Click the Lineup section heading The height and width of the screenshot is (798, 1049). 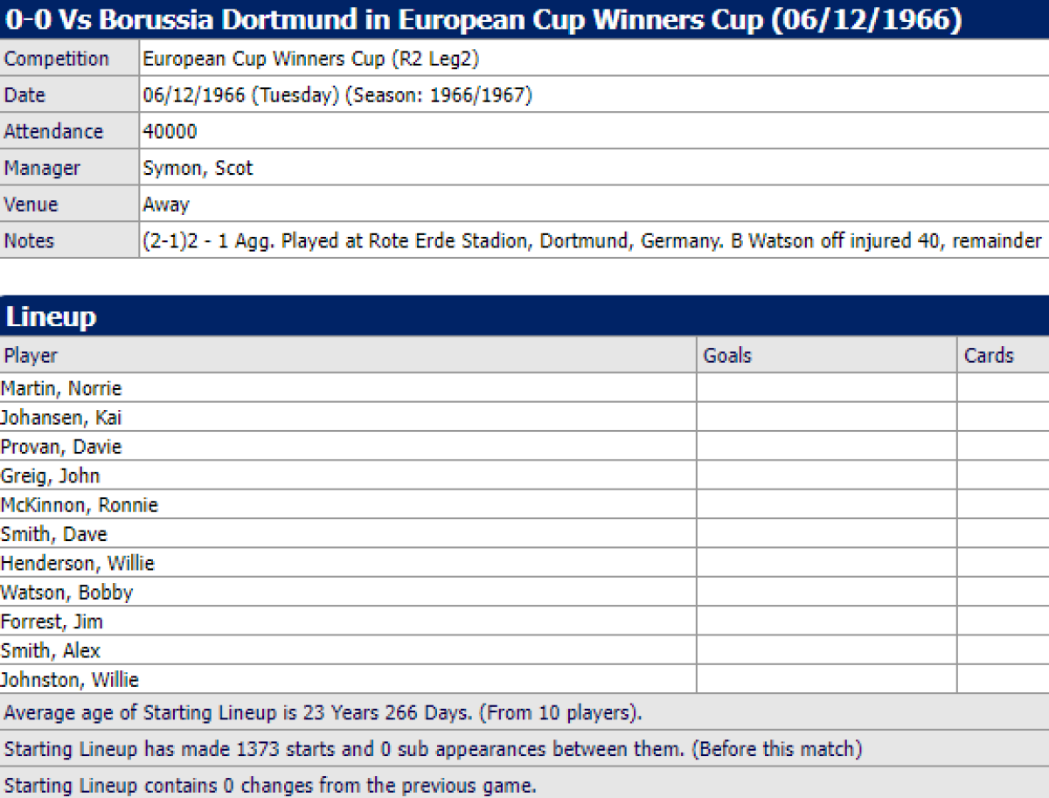(51, 316)
